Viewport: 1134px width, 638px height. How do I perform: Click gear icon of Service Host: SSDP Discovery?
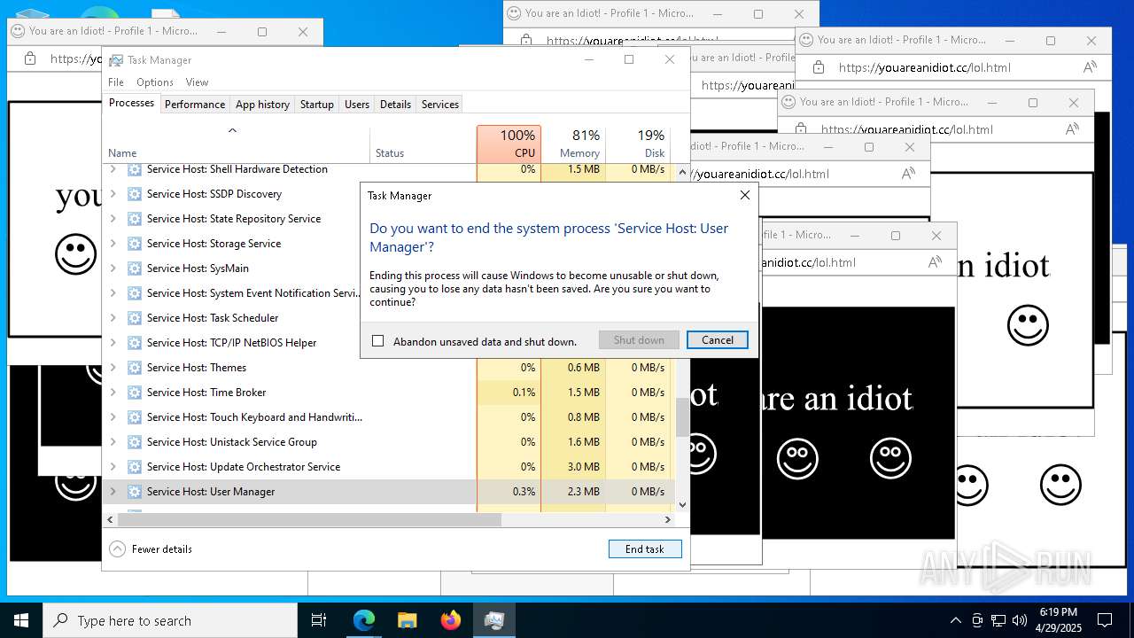[135, 194]
